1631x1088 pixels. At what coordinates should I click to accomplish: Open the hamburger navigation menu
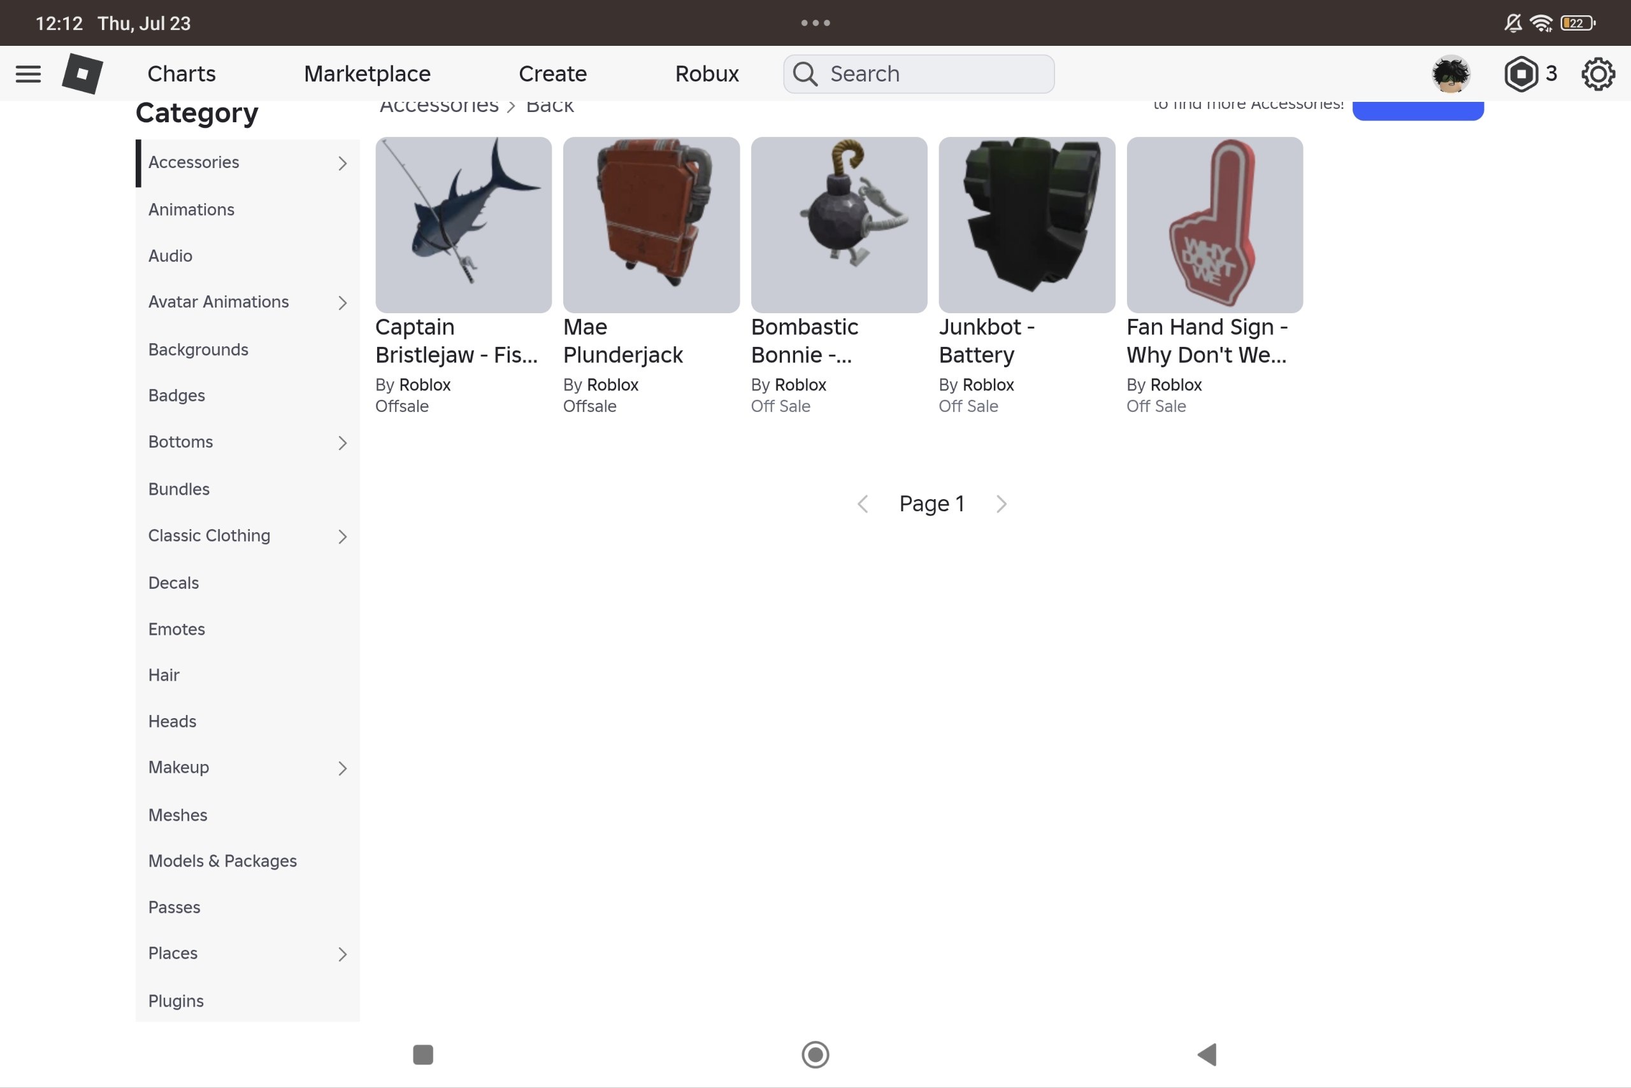[x=28, y=74]
